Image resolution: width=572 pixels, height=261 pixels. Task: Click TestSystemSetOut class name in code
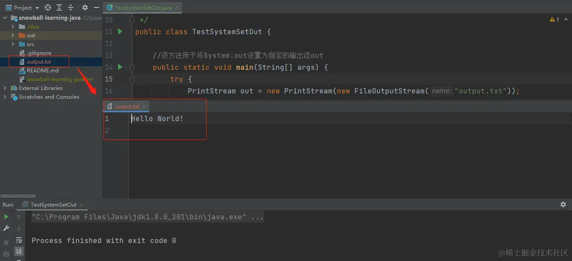227,32
